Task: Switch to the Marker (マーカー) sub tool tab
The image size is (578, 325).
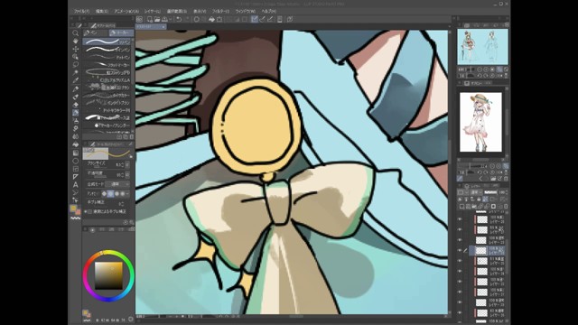Action: pyautogui.click(x=121, y=32)
